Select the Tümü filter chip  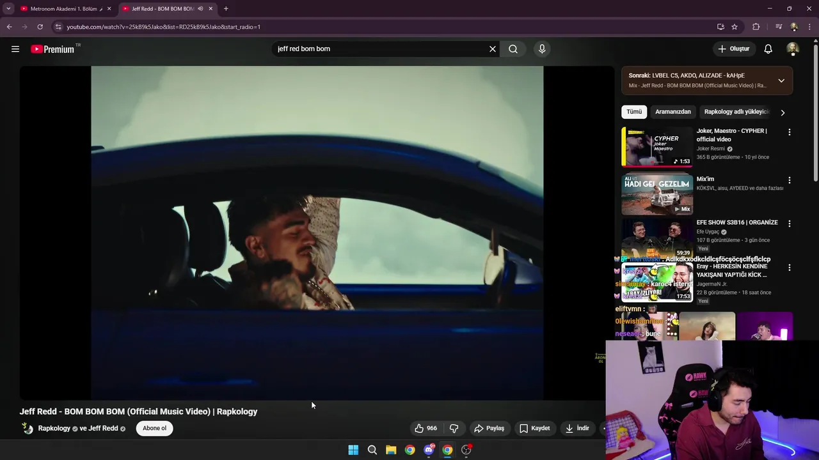coord(634,112)
